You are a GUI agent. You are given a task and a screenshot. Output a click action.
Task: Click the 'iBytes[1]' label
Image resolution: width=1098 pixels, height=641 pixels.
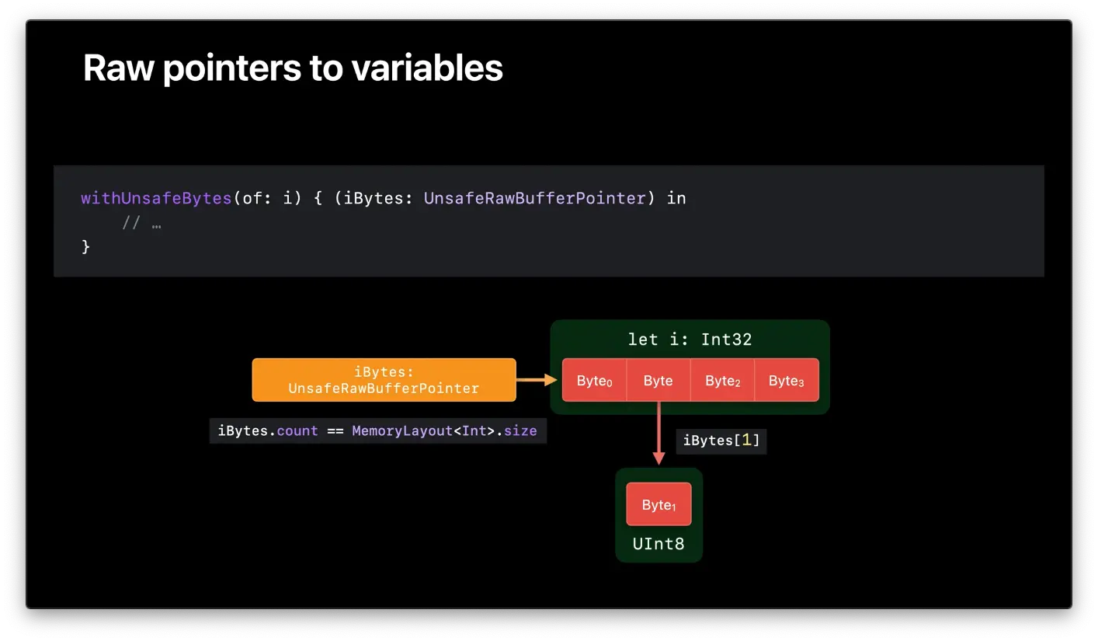(x=721, y=441)
